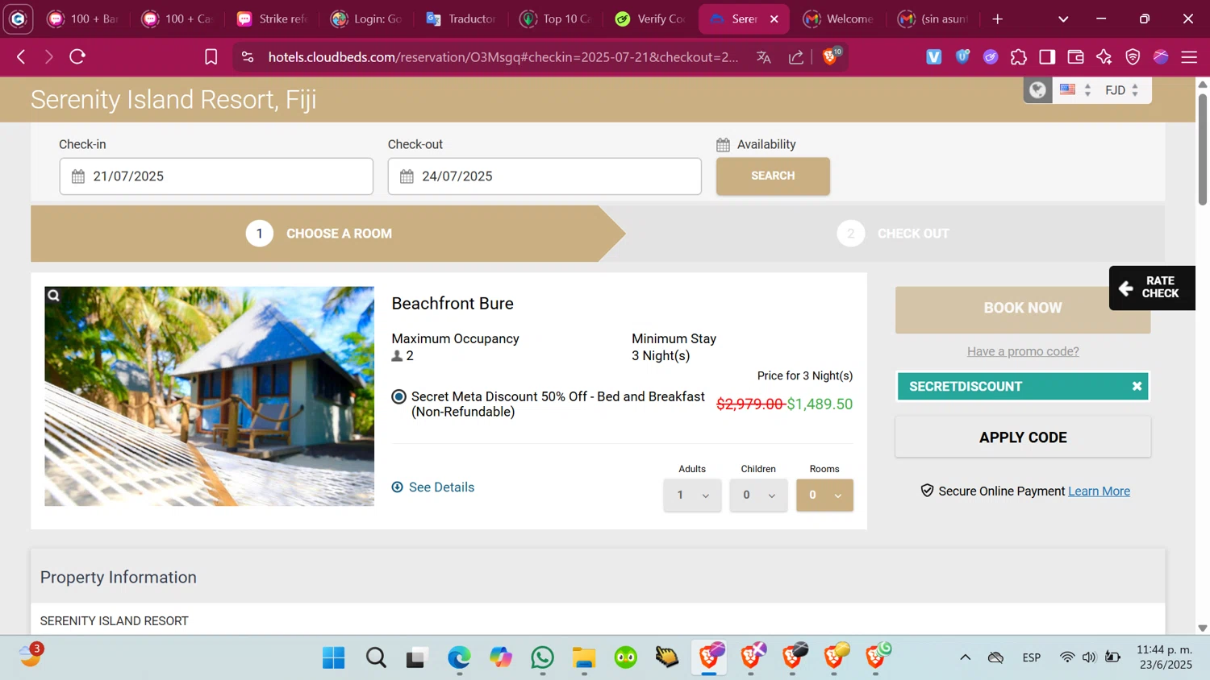Viewport: 1210px width, 680px height.
Task: Click the Check-out date field
Action: click(x=544, y=176)
